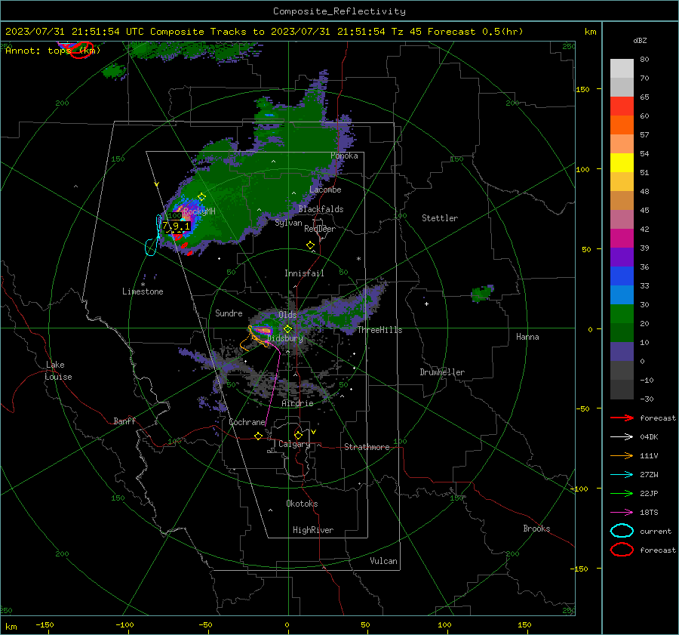This screenshot has width=679, height=635.
Task: Click the Annot: tops (km) label
Action: 53,51
